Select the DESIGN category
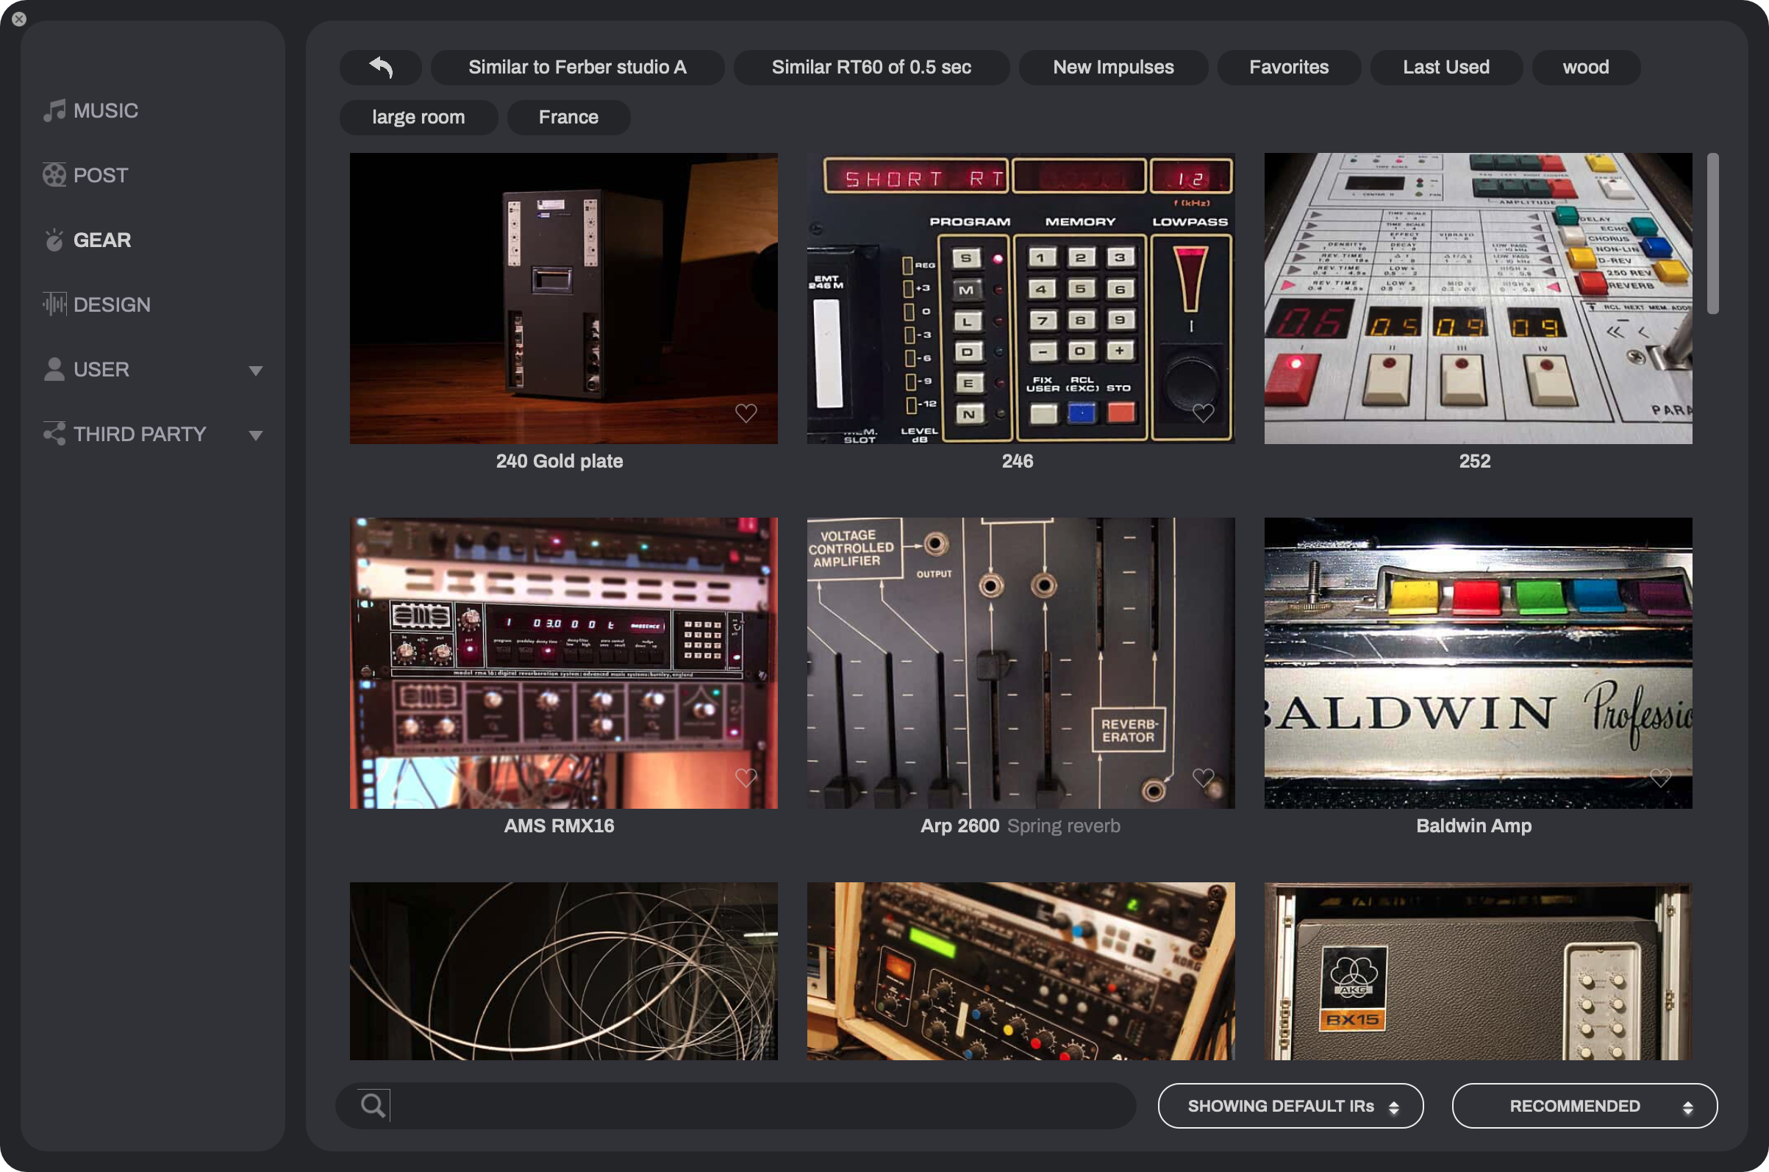 coord(112,305)
